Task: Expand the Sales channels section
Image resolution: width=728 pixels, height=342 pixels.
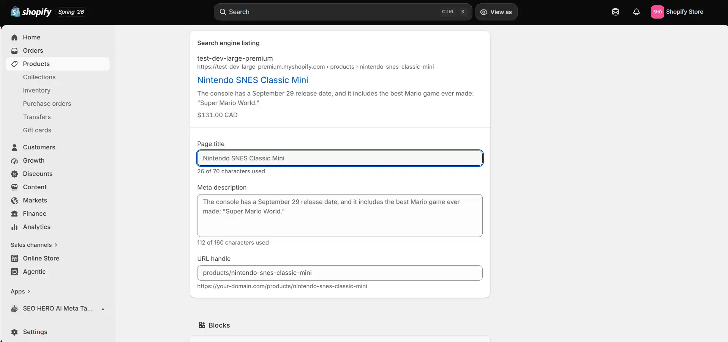Action: (x=34, y=245)
